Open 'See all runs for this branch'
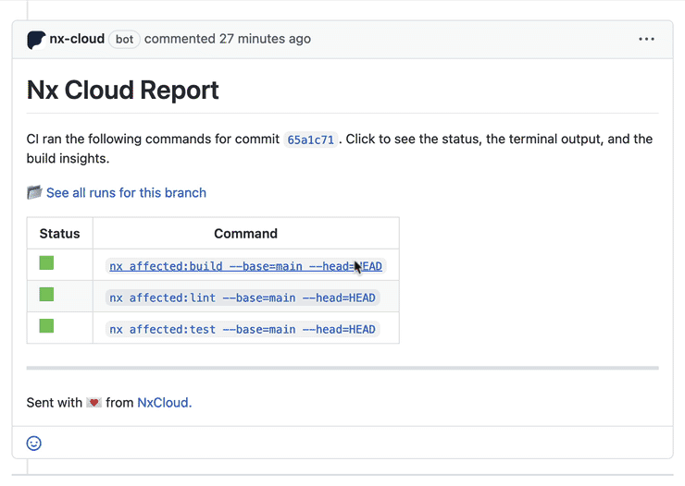This screenshot has height=486, width=685. (x=126, y=193)
